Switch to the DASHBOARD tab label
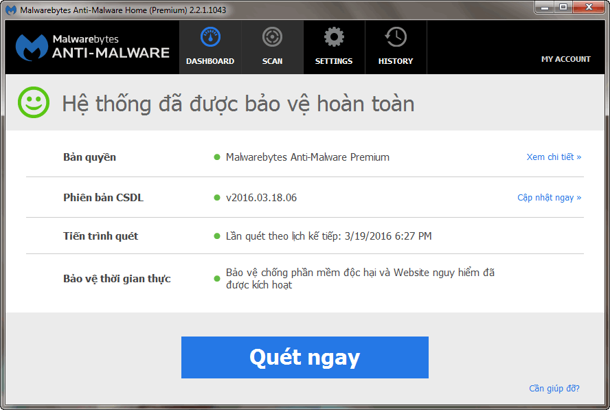610x410 pixels. pyautogui.click(x=210, y=61)
